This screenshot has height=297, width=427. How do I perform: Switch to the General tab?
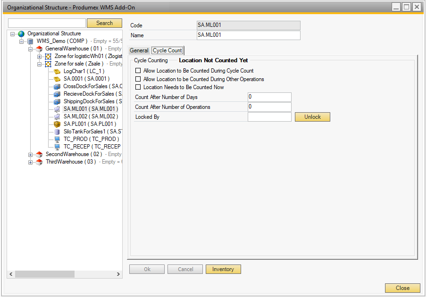[139, 50]
